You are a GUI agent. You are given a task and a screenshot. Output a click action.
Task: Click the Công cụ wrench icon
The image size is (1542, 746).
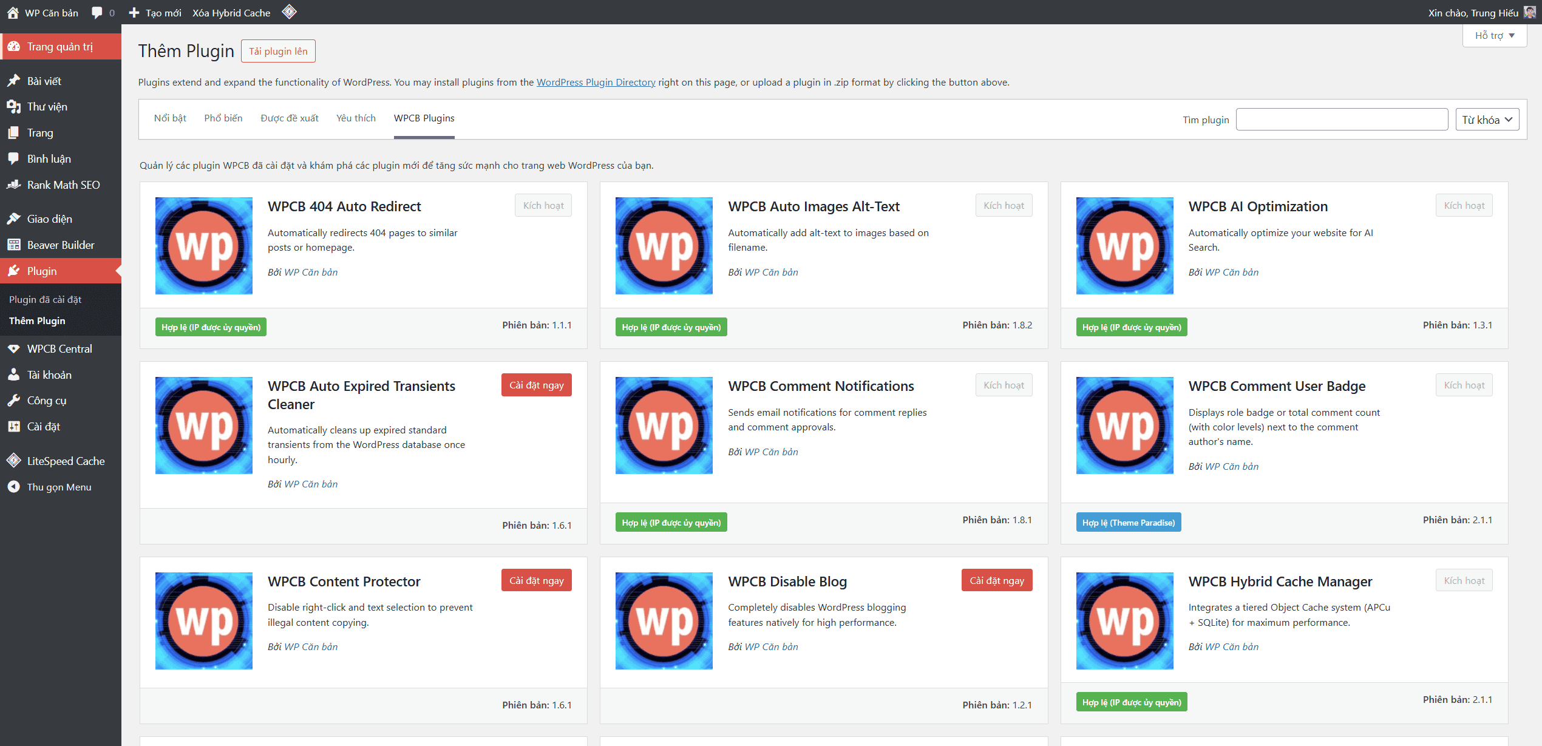tap(14, 401)
